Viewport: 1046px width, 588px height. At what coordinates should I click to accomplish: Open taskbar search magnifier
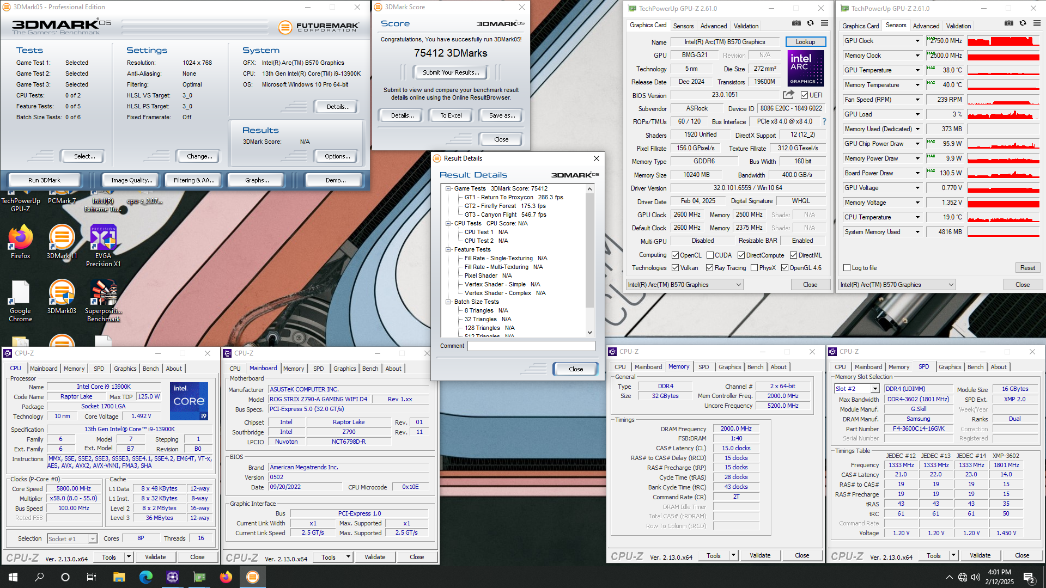tap(39, 577)
